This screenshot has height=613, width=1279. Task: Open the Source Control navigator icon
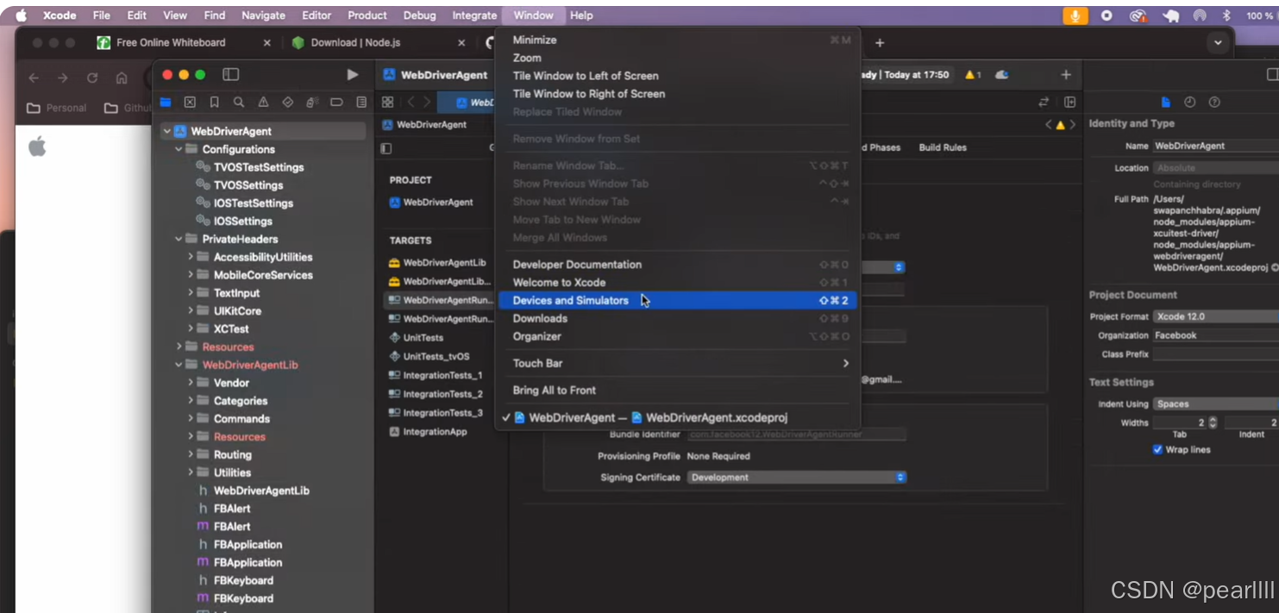click(x=190, y=102)
